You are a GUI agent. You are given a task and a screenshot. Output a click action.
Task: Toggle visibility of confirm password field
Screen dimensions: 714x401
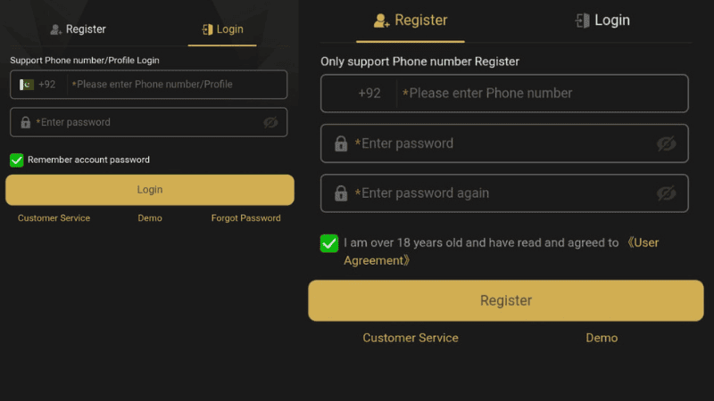click(x=666, y=193)
